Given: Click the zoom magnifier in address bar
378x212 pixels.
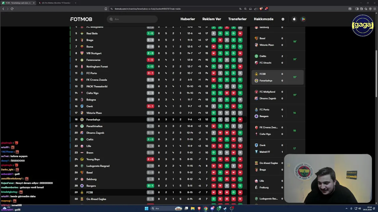Looking at the screenshot, I should [x=245, y=9].
